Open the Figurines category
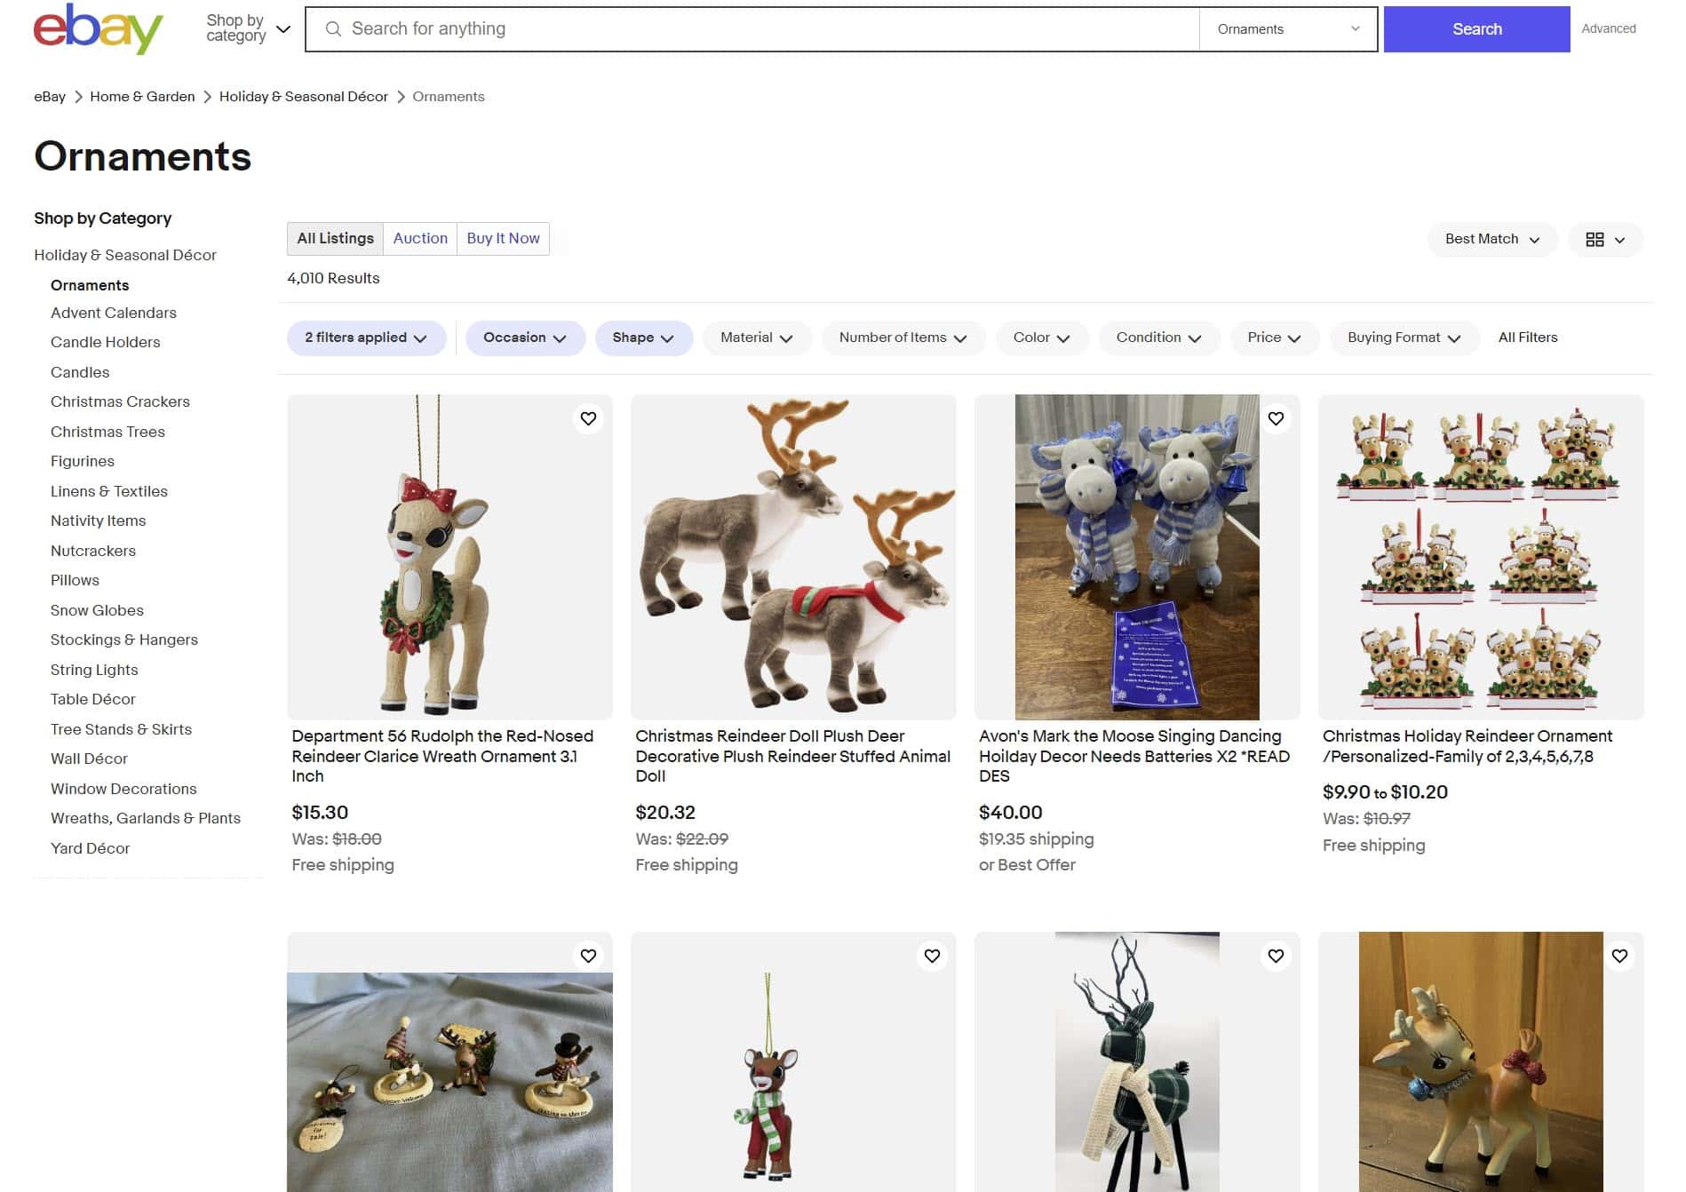This screenshot has height=1192, width=1686. pyautogui.click(x=83, y=462)
